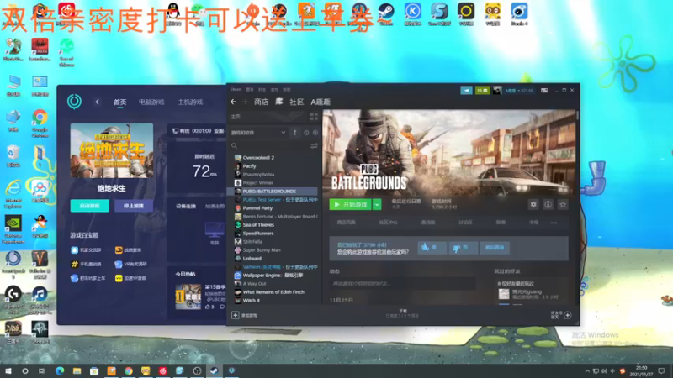Click the Steam profile avatar picture
The image size is (673, 378).
coord(497,91)
